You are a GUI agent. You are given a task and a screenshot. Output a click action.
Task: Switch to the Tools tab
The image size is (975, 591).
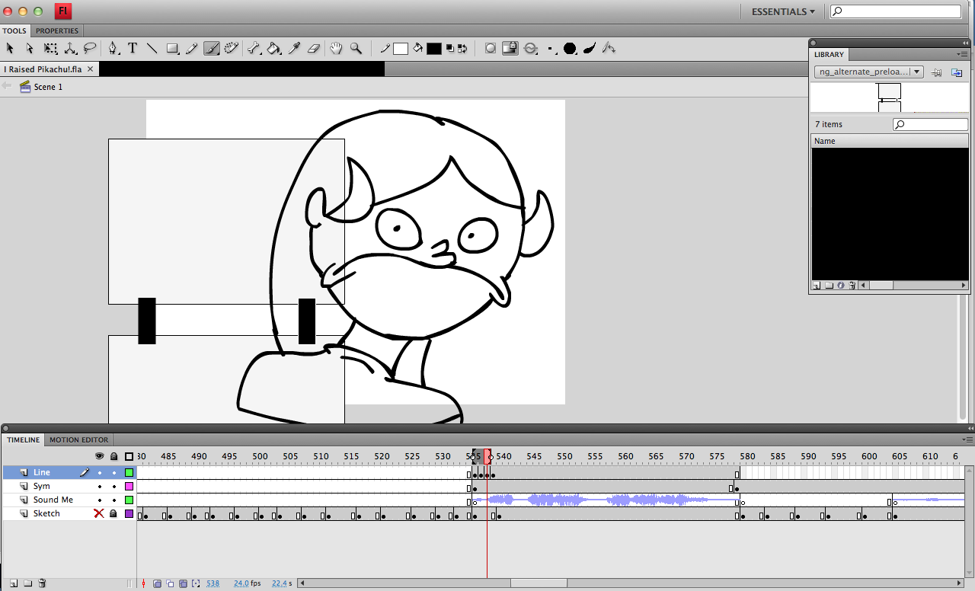tap(14, 31)
